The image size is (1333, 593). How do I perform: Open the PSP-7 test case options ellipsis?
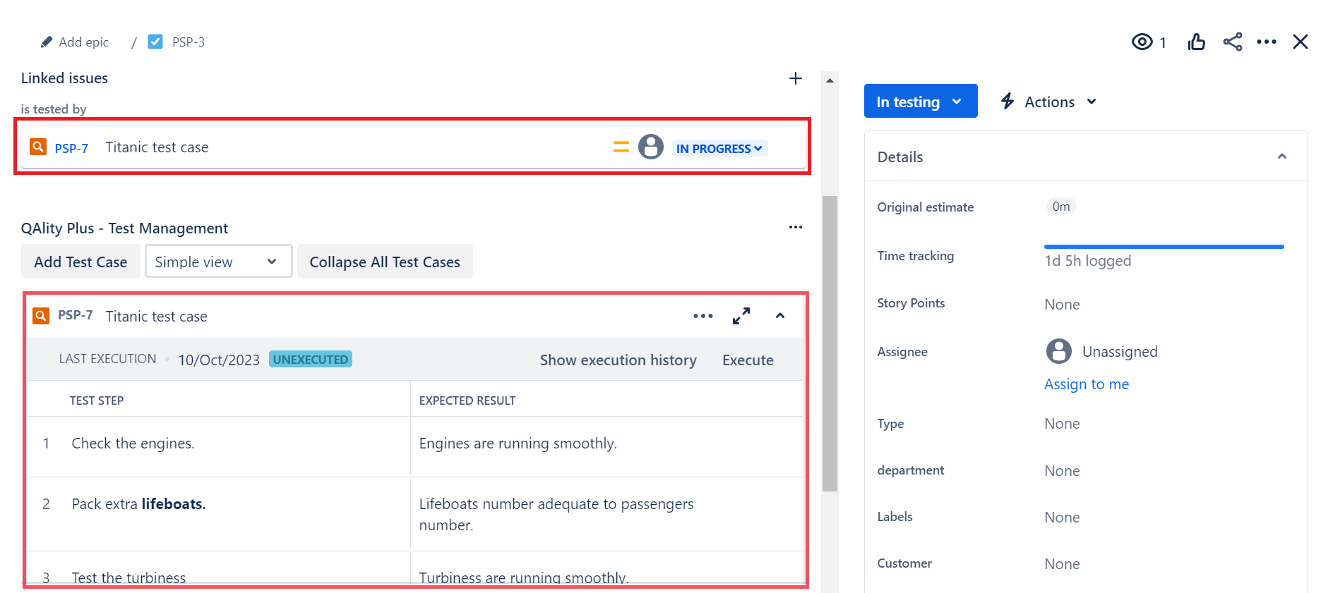[x=703, y=316]
